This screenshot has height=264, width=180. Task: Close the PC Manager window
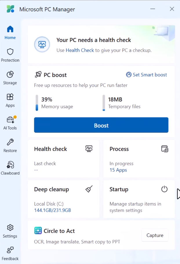(x=172, y=9)
